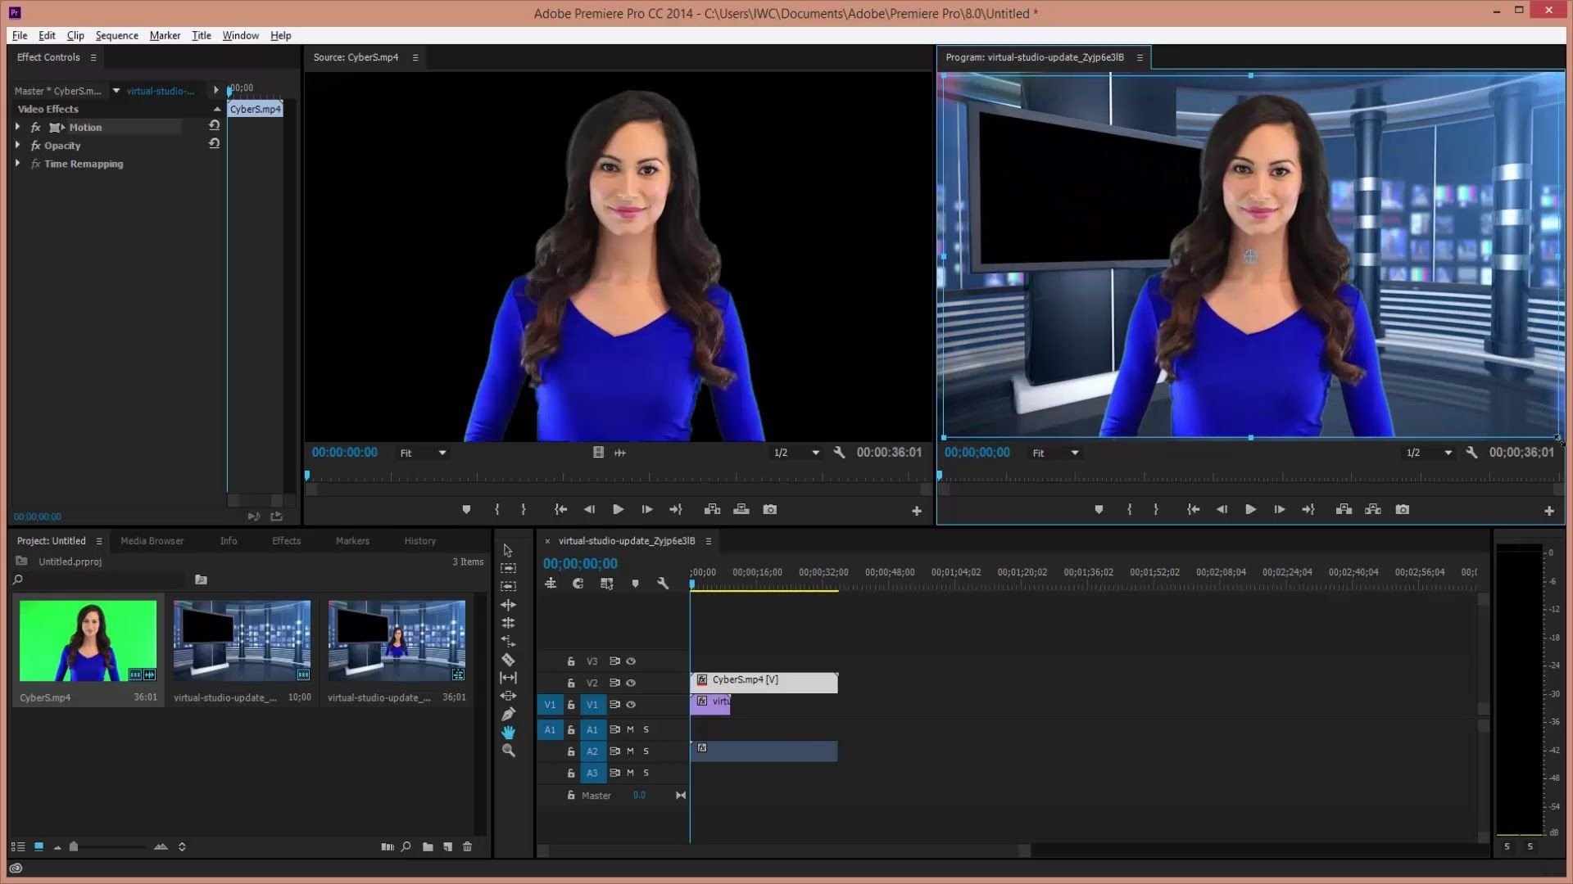This screenshot has width=1573, height=884.
Task: Expand the Motion video effect
Action: [18, 126]
